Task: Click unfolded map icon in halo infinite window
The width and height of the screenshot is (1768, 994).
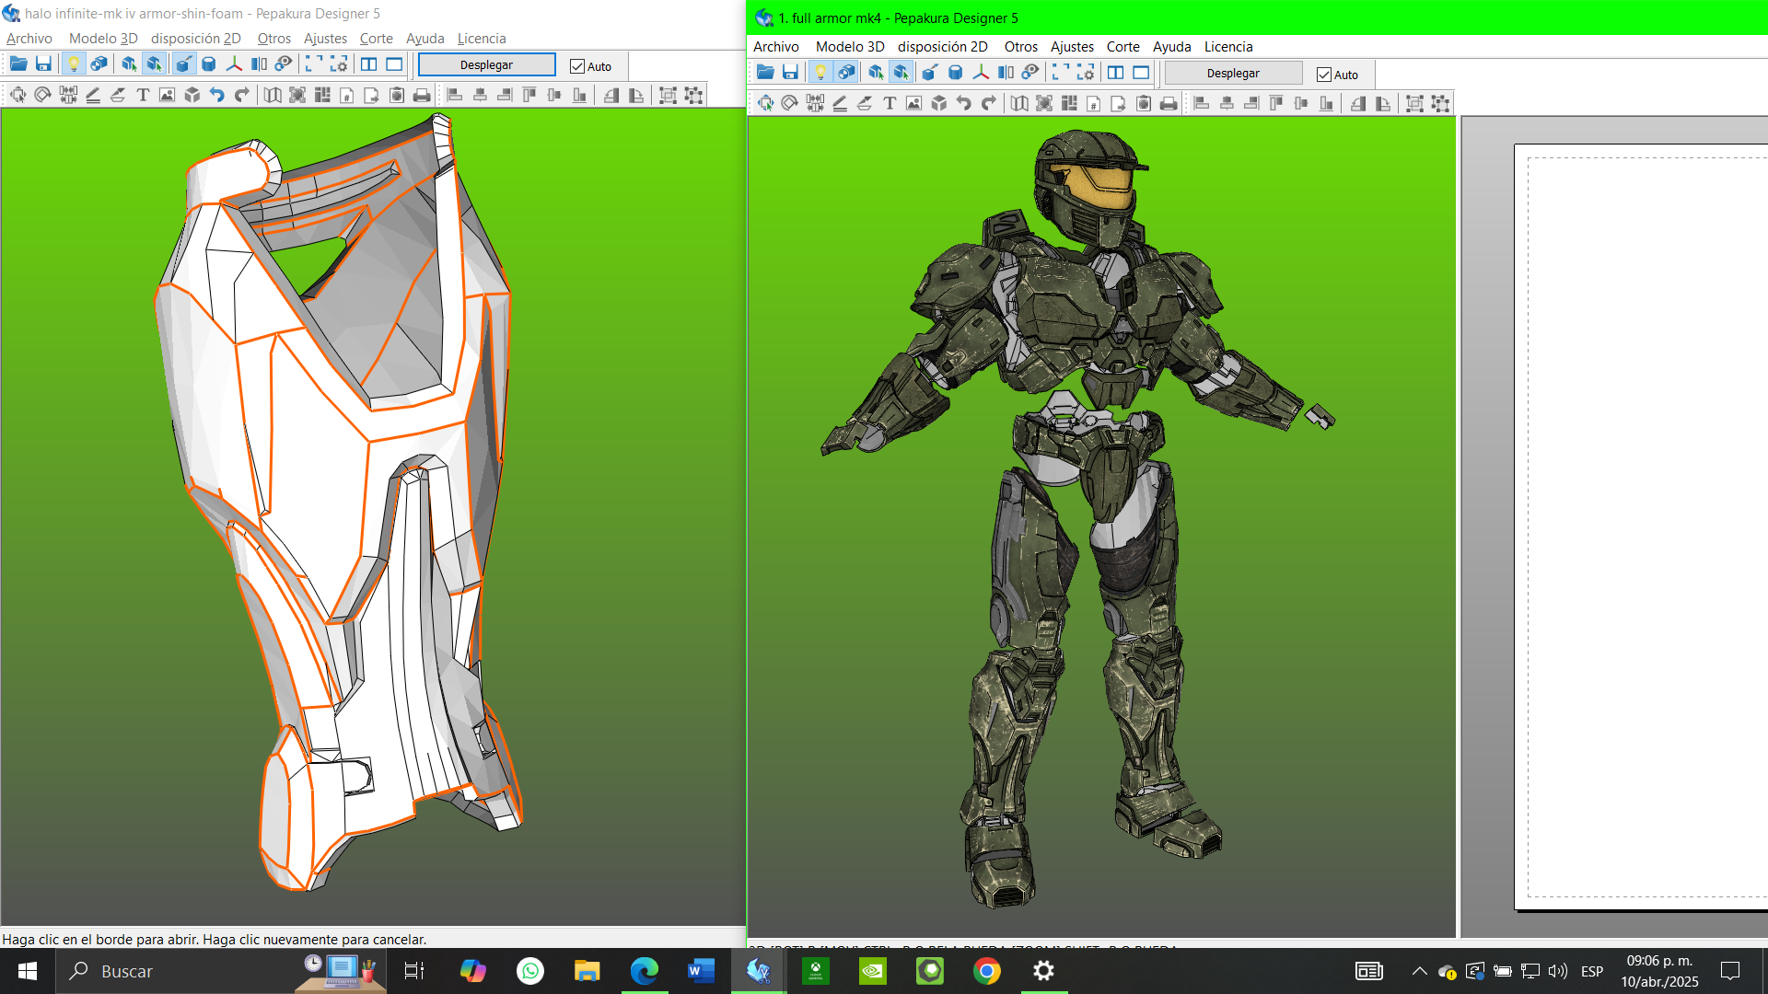Action: pyautogui.click(x=273, y=95)
